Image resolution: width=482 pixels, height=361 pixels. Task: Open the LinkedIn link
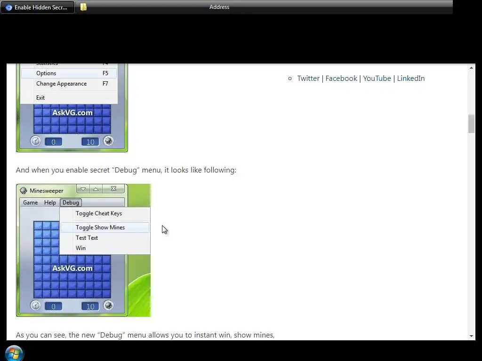(410, 78)
